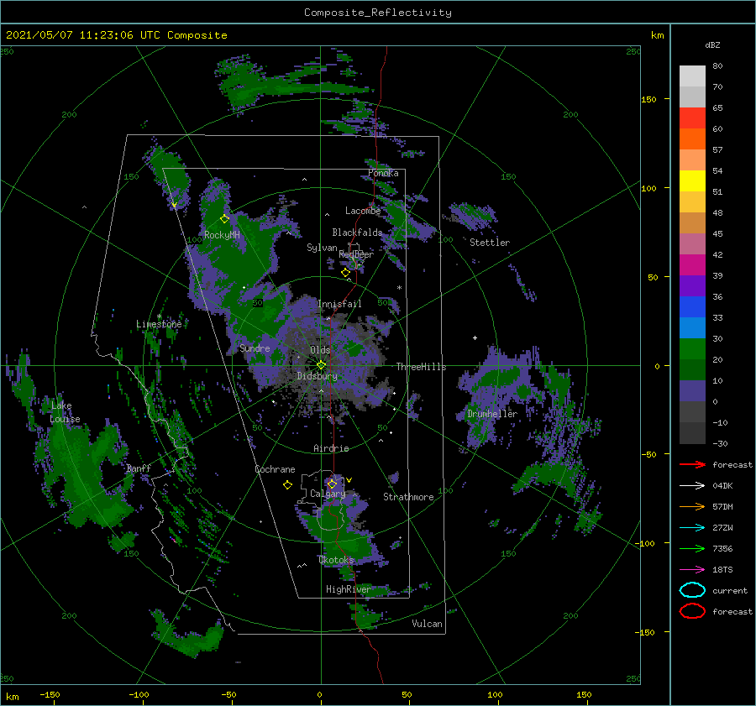Click the red forecast ellipse in legend
Image resolution: width=756 pixels, height=706 pixels.
pyautogui.click(x=692, y=611)
